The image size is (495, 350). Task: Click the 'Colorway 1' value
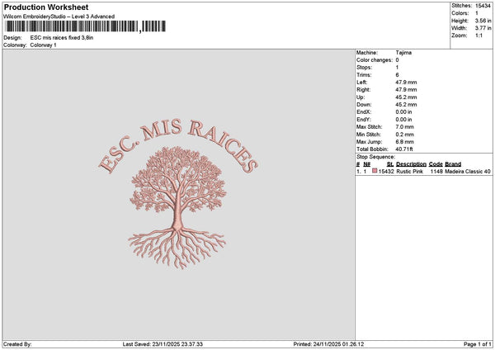[x=43, y=45]
